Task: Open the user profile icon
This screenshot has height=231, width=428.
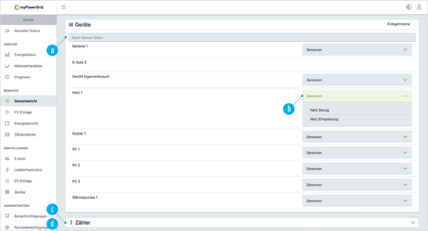Action: point(419,7)
